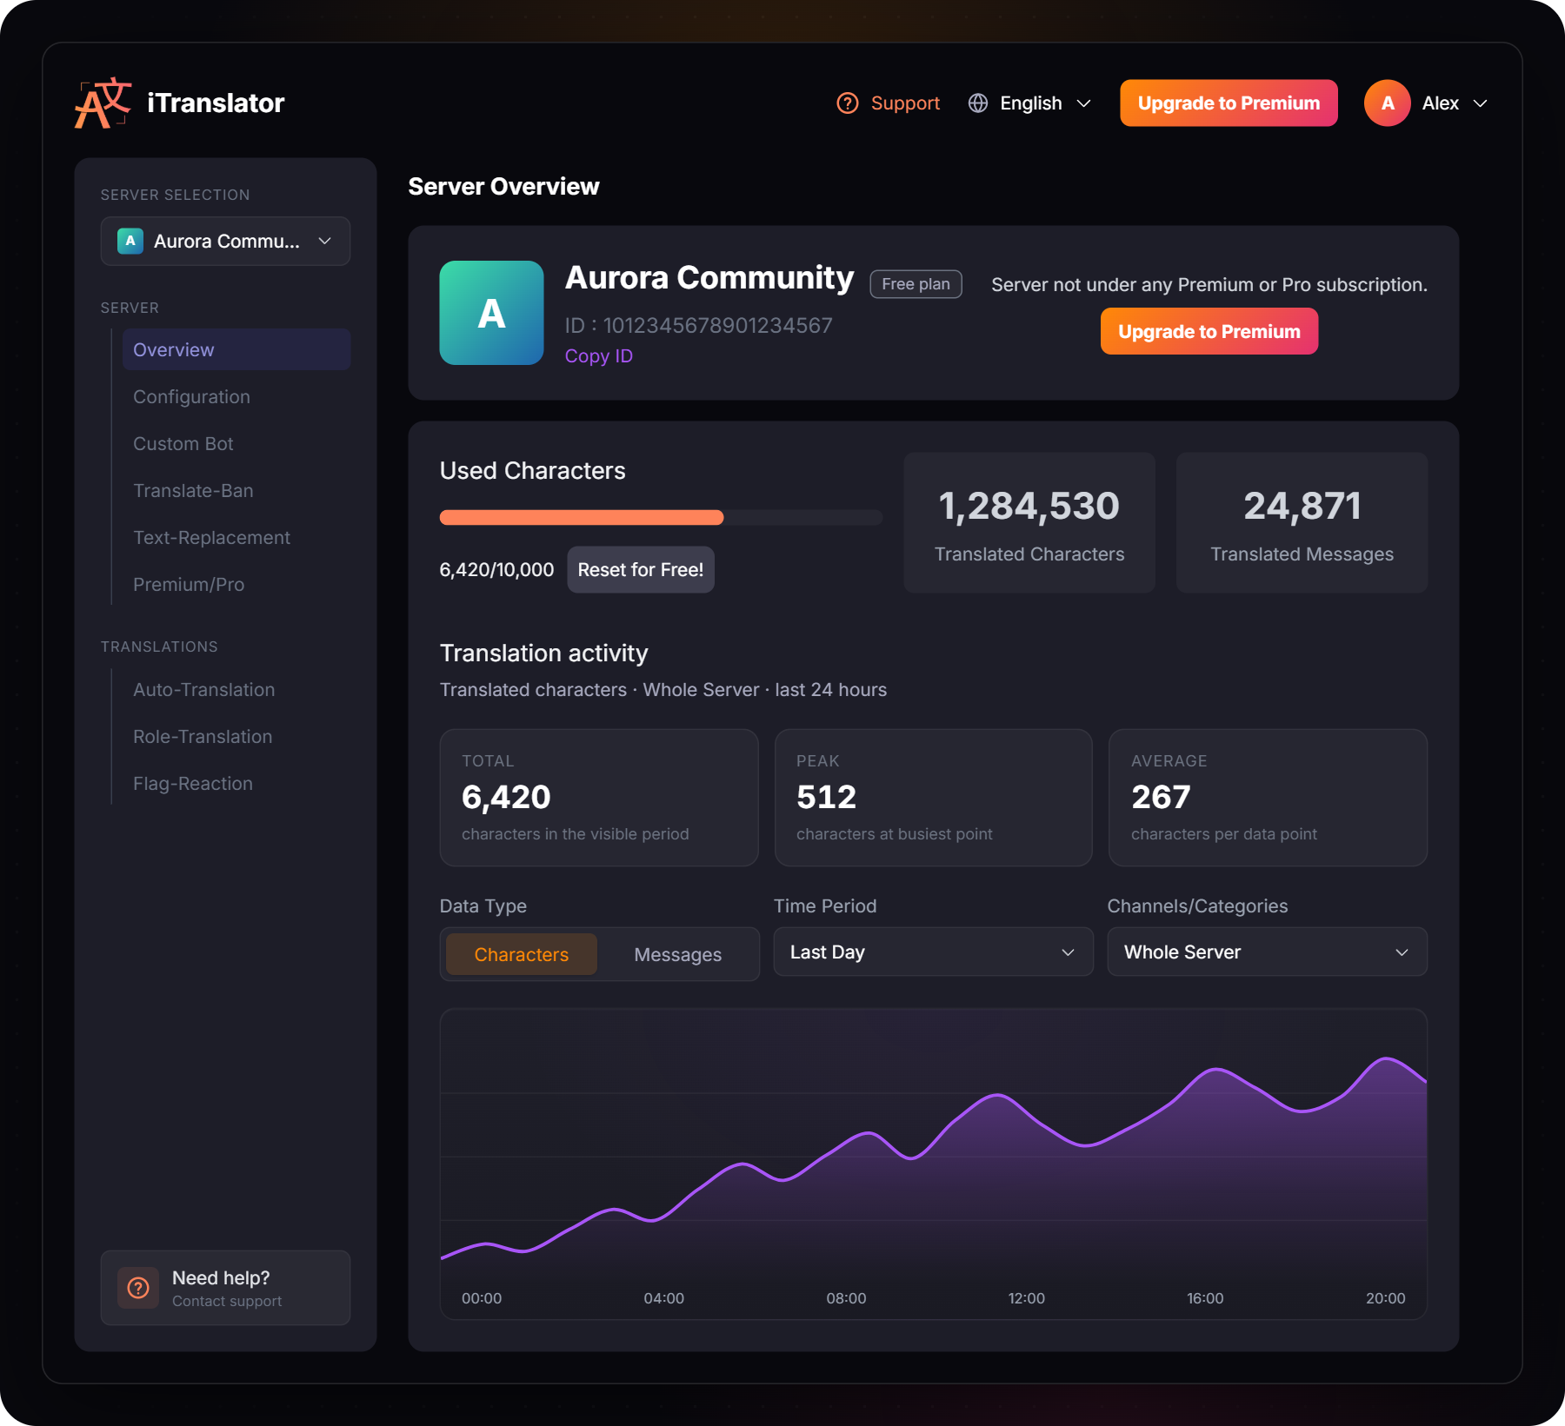The width and height of the screenshot is (1565, 1426).
Task: Open the Last Day time period dropdown
Action: pos(933,952)
